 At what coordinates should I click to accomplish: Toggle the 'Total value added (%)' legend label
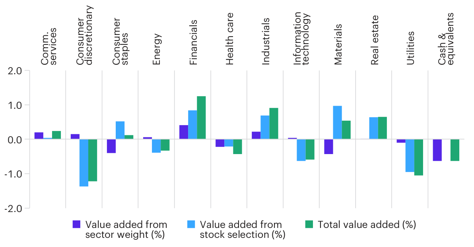(366, 225)
